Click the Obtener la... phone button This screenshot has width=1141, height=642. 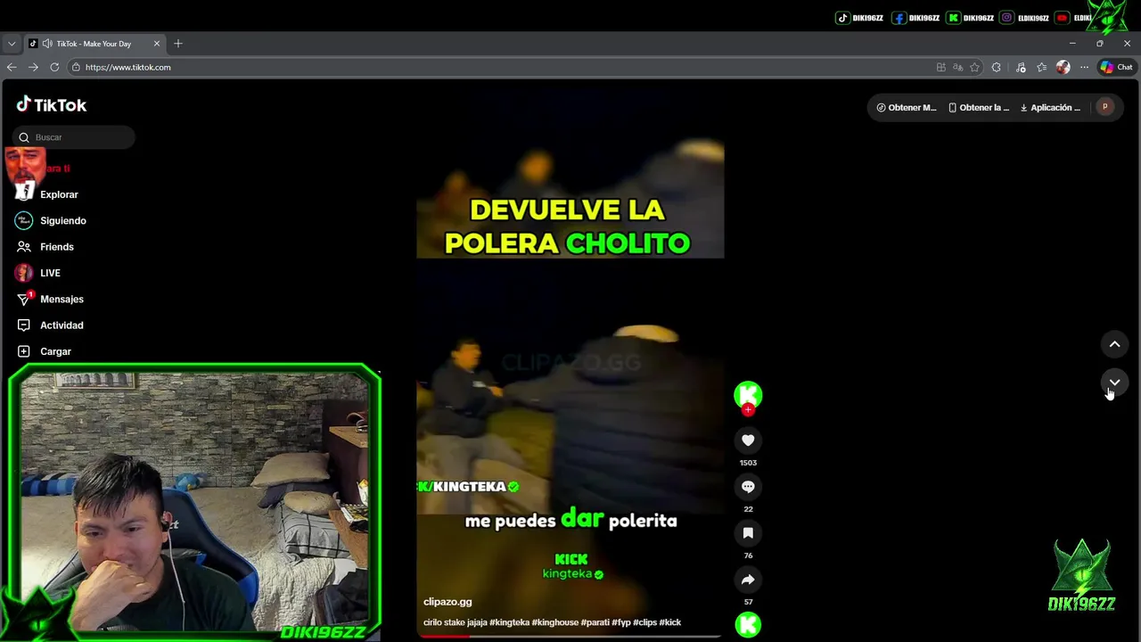click(979, 108)
